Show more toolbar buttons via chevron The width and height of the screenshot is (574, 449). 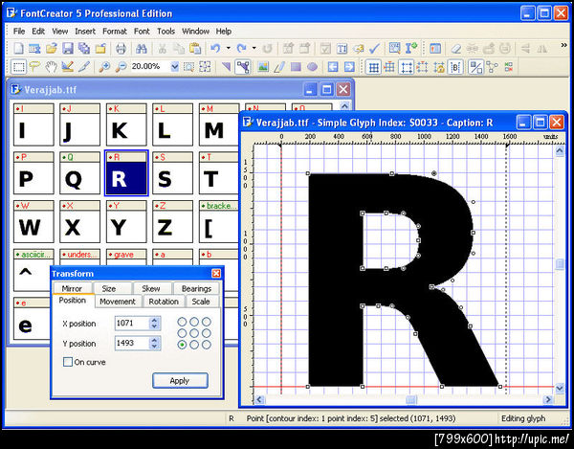point(563,45)
